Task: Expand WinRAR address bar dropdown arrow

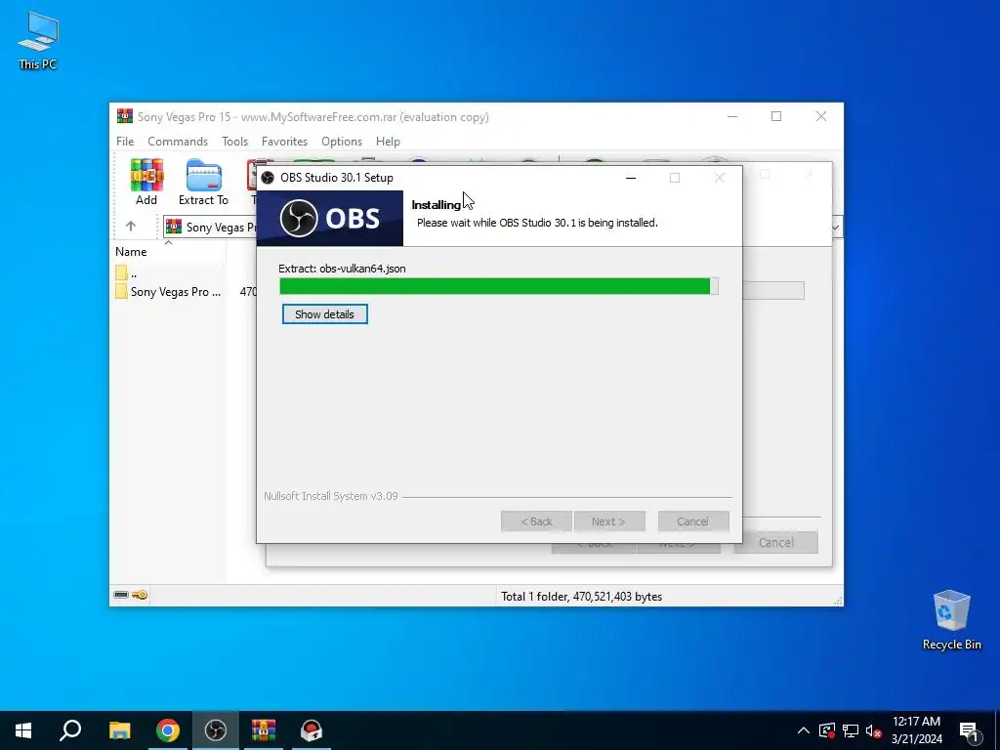Action: point(836,227)
